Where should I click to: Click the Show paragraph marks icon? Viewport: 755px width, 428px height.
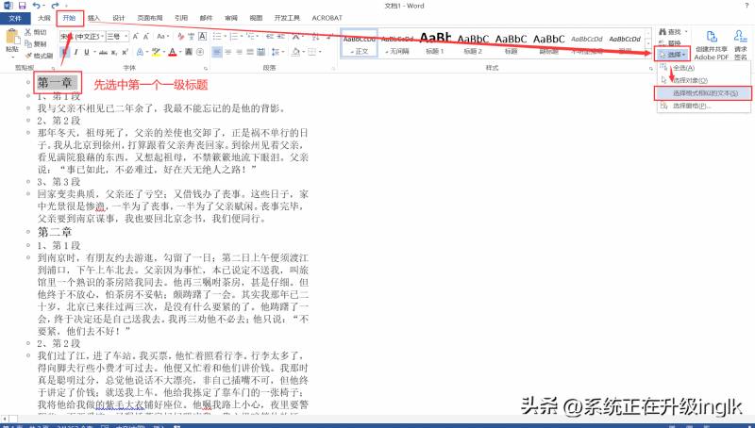329,37
